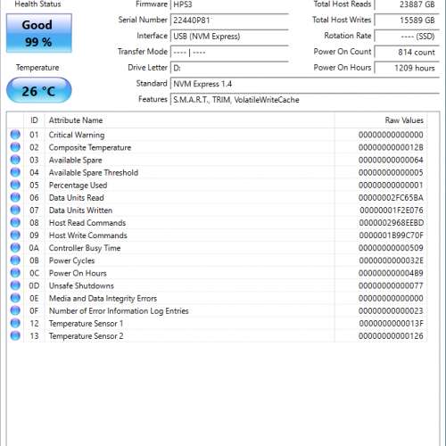
Task: Click the Attribute Name column header
Action: point(190,120)
